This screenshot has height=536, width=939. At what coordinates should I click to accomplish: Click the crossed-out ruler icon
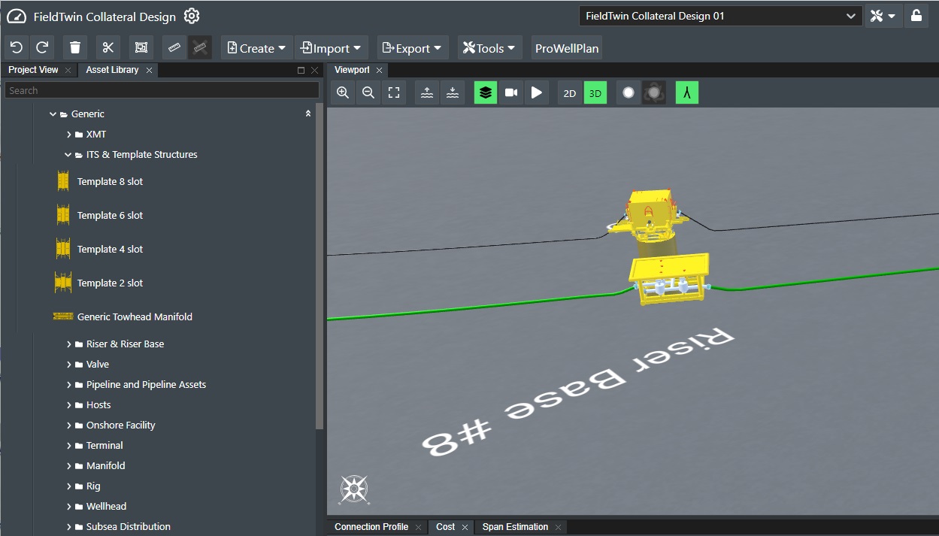(x=200, y=48)
